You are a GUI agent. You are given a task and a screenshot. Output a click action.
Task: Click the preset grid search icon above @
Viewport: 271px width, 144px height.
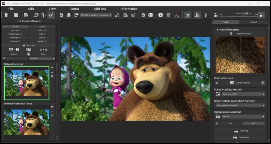point(29,50)
